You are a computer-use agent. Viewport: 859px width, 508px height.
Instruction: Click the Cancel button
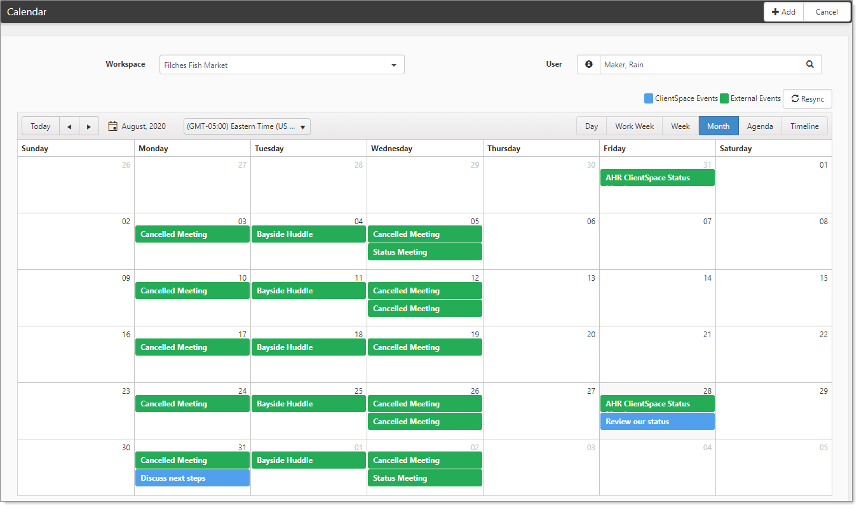827,12
